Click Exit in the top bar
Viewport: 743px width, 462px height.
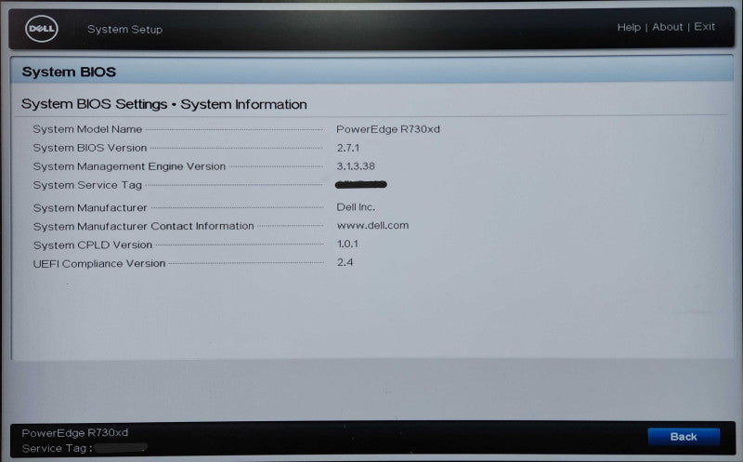pyautogui.click(x=704, y=26)
